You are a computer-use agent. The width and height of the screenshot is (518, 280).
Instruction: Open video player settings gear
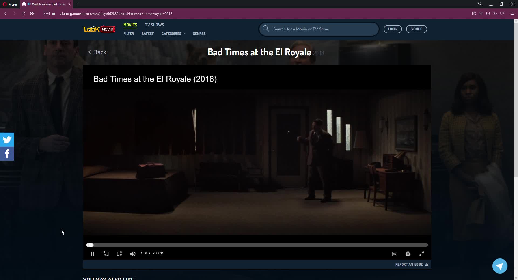coord(408,254)
